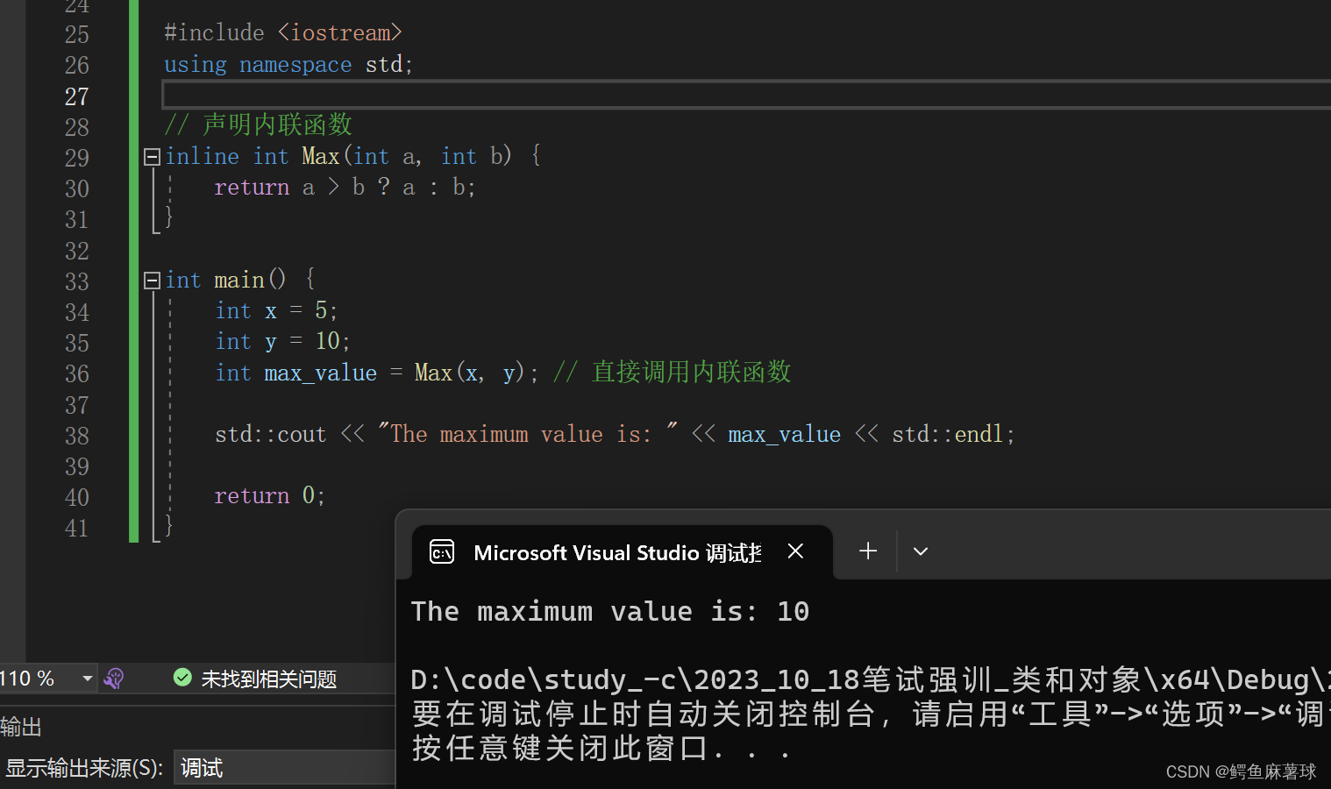Click 'int x = 5;' declaration
Image resolution: width=1331 pixels, height=789 pixels.
[x=276, y=311]
